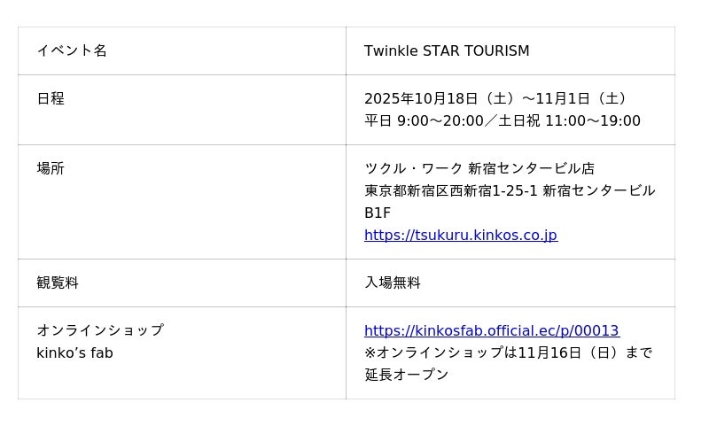This screenshot has height=426, width=709.
Task: Click the 延長オープン text
Action: coord(407,376)
